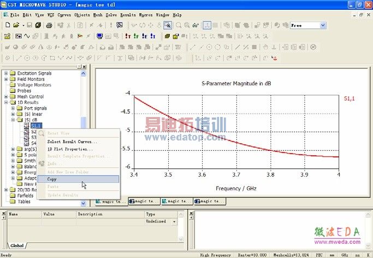Viewport: 373px width, 258px height.
Task: Start the frequency solver with the !F icon
Action: tap(136, 36)
